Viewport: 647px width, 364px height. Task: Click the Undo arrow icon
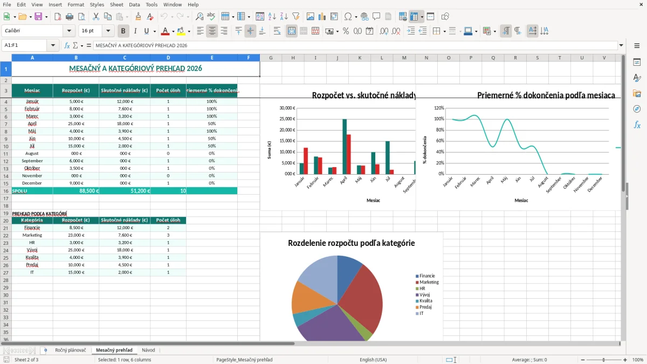164,17
